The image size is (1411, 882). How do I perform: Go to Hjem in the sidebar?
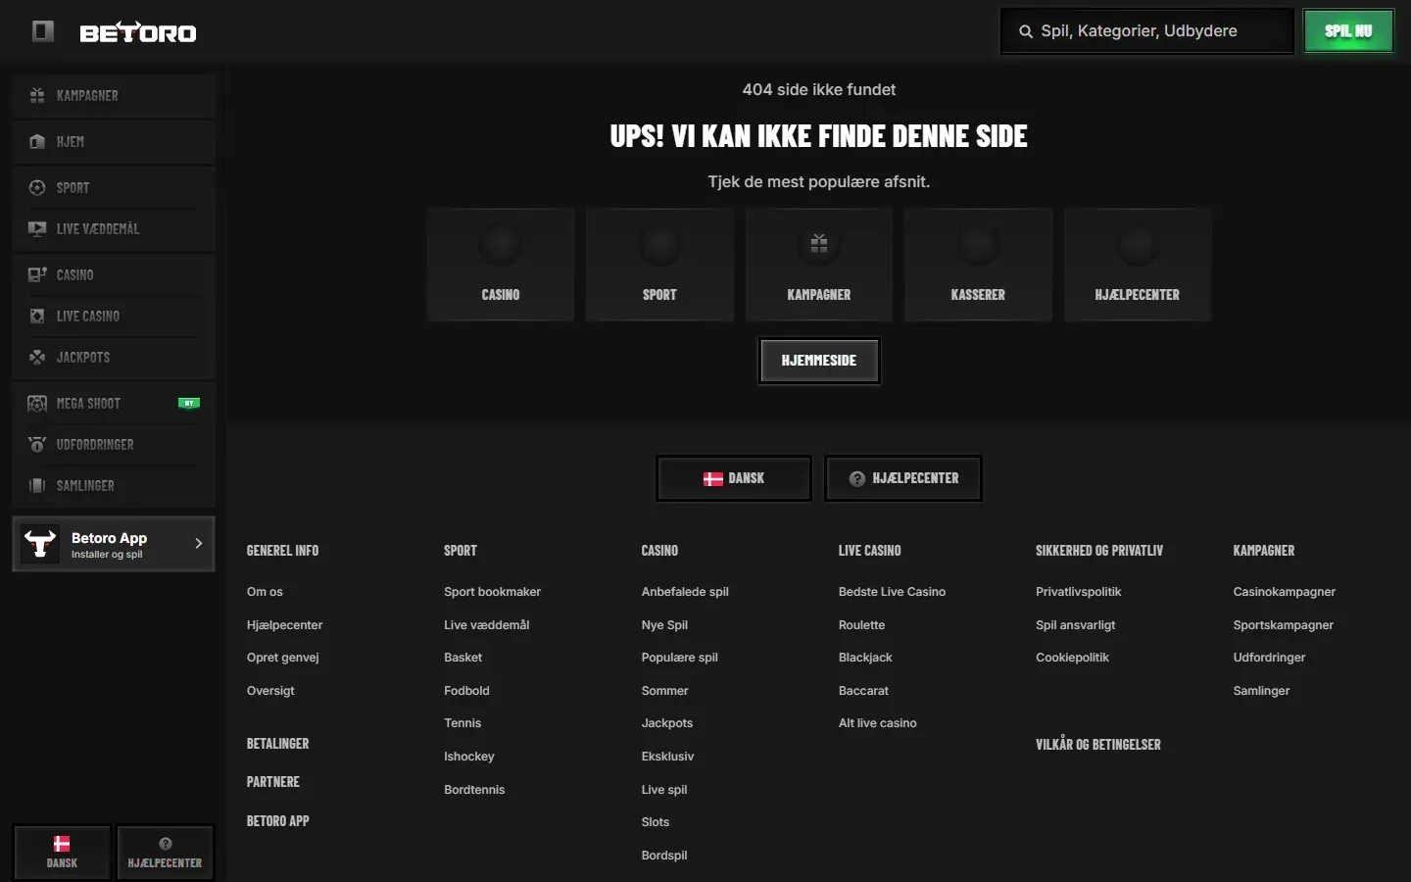114,141
